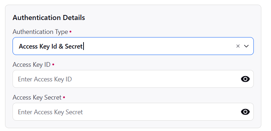The height and width of the screenshot is (131, 271).
Task: Select the Authentication Details heading
Action: 49,17
